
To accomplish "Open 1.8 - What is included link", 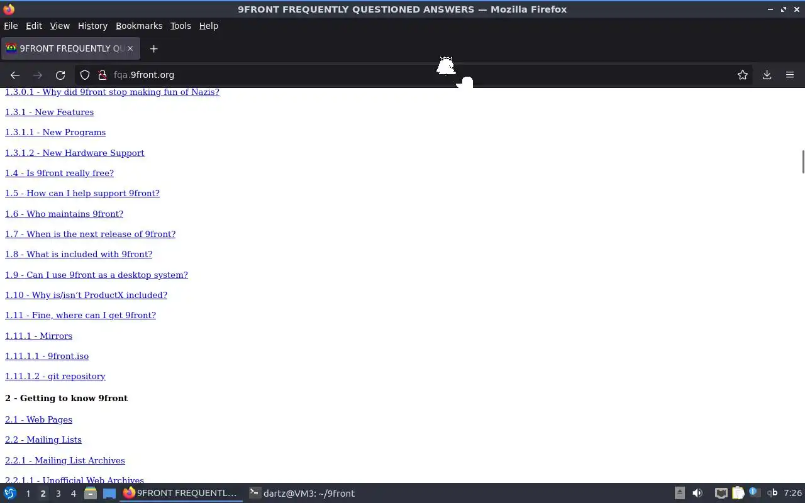I will (x=79, y=254).
